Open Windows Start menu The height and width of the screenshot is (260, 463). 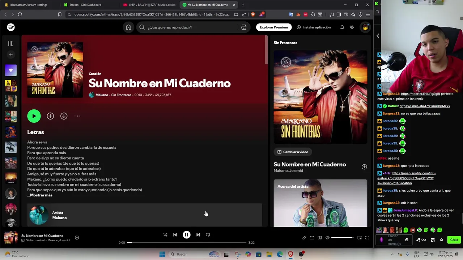click(162, 254)
